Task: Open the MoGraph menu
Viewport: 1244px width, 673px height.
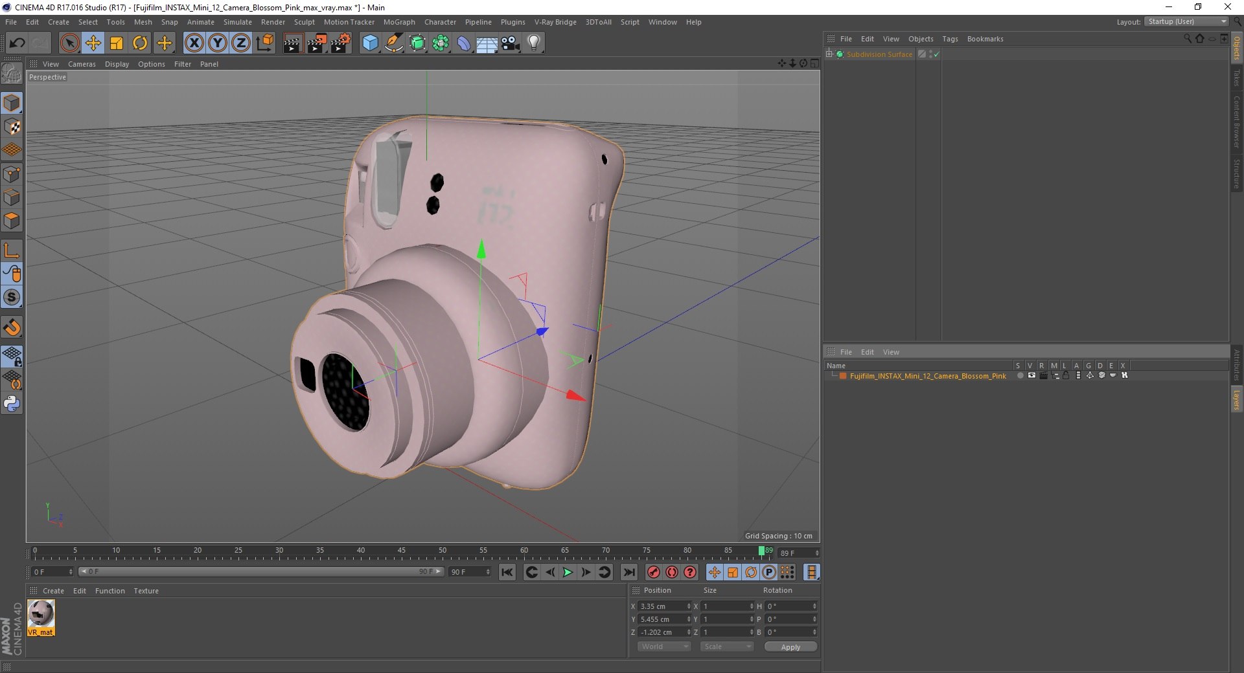Action: tap(399, 22)
